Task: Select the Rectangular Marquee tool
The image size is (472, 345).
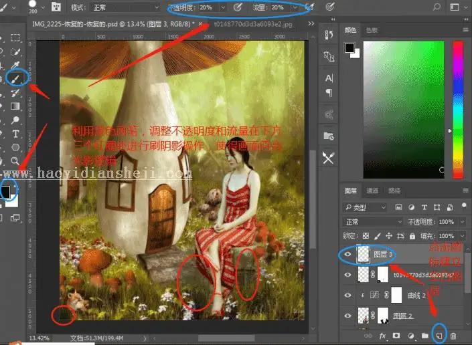Action: click(x=15, y=38)
